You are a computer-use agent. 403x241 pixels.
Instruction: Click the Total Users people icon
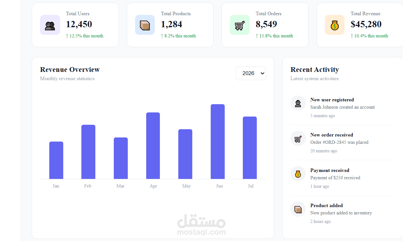click(50, 25)
